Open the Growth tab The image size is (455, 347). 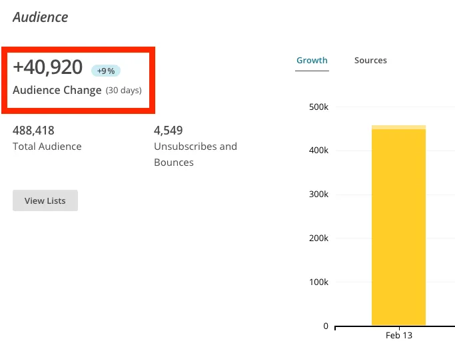pos(312,61)
